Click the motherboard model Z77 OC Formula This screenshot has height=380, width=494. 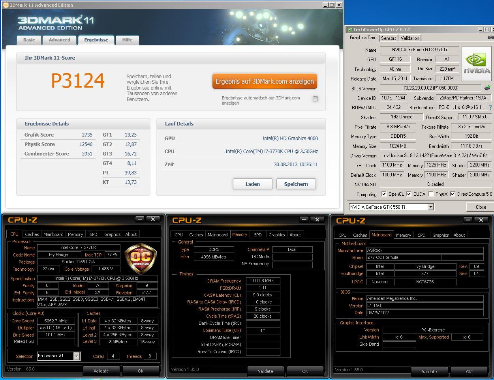tap(403, 257)
